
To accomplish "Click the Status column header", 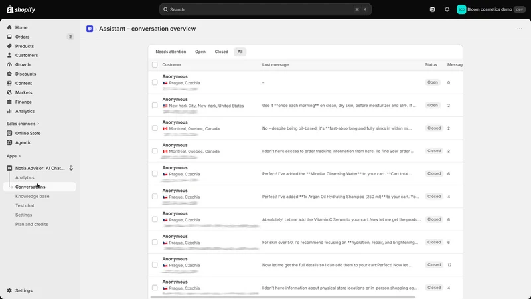I will [x=431, y=64].
